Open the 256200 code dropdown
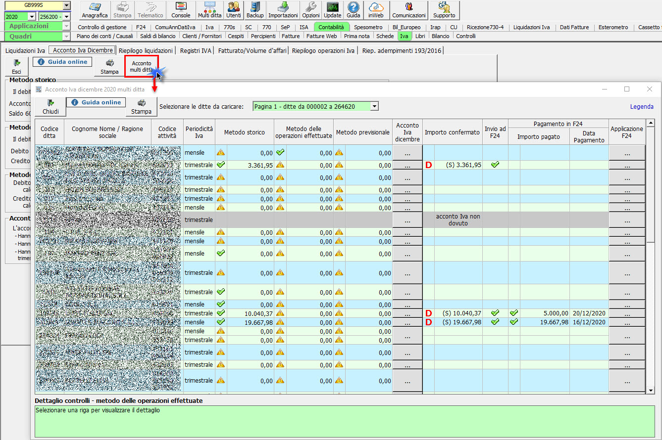Viewport: 662px width, 440px height. pyautogui.click(x=67, y=17)
